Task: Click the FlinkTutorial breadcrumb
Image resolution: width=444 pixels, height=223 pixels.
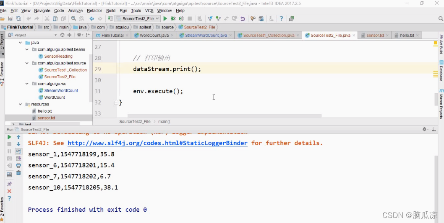Action: click(17, 27)
